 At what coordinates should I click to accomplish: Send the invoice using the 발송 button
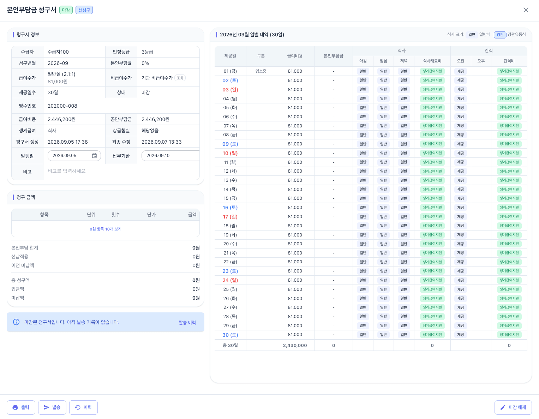(52, 407)
